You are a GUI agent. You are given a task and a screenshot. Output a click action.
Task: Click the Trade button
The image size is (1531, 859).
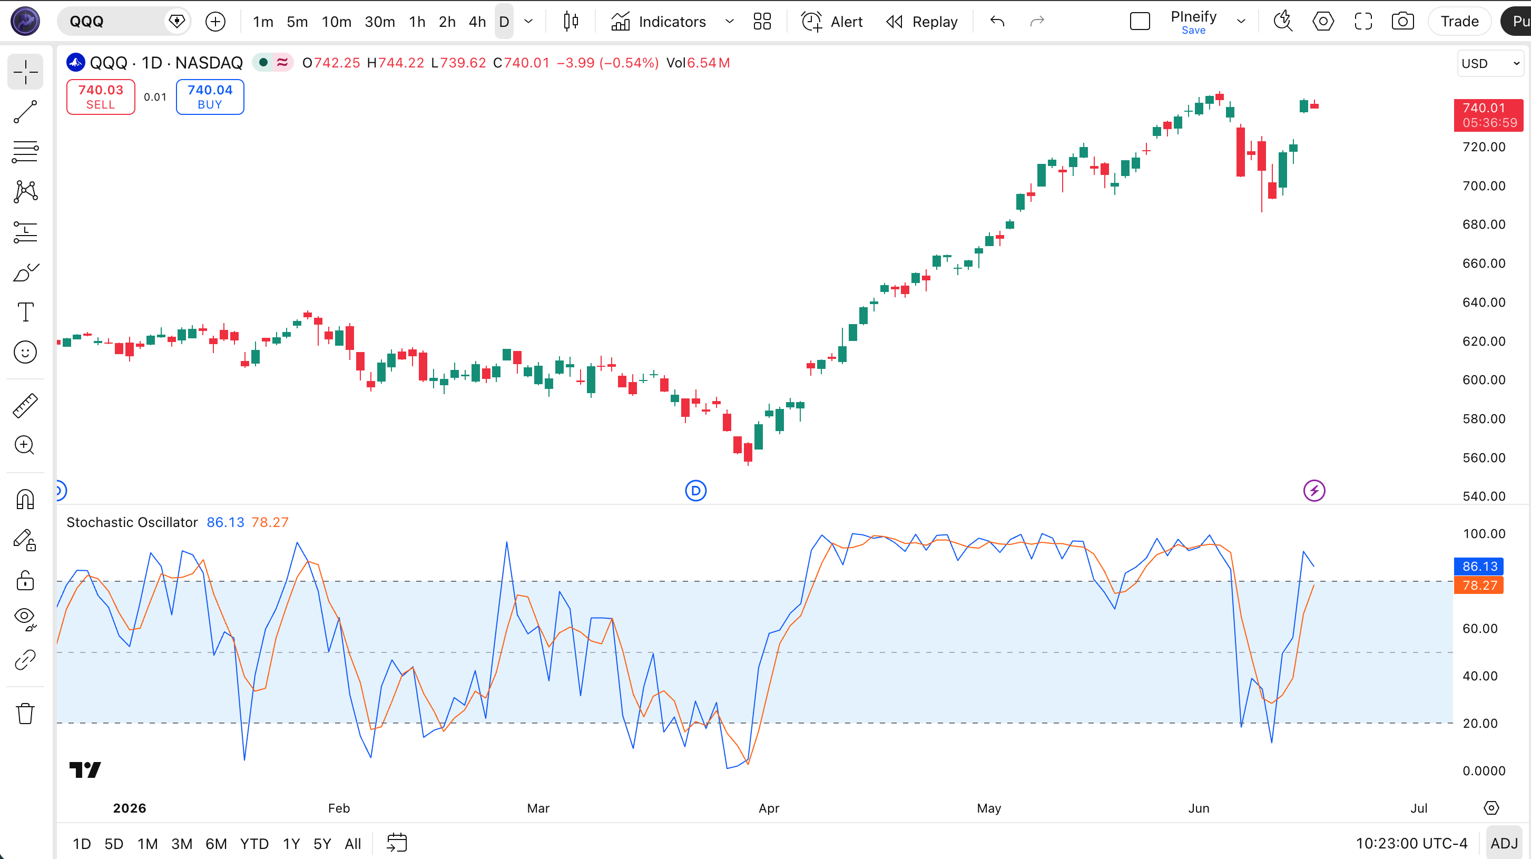tap(1460, 22)
